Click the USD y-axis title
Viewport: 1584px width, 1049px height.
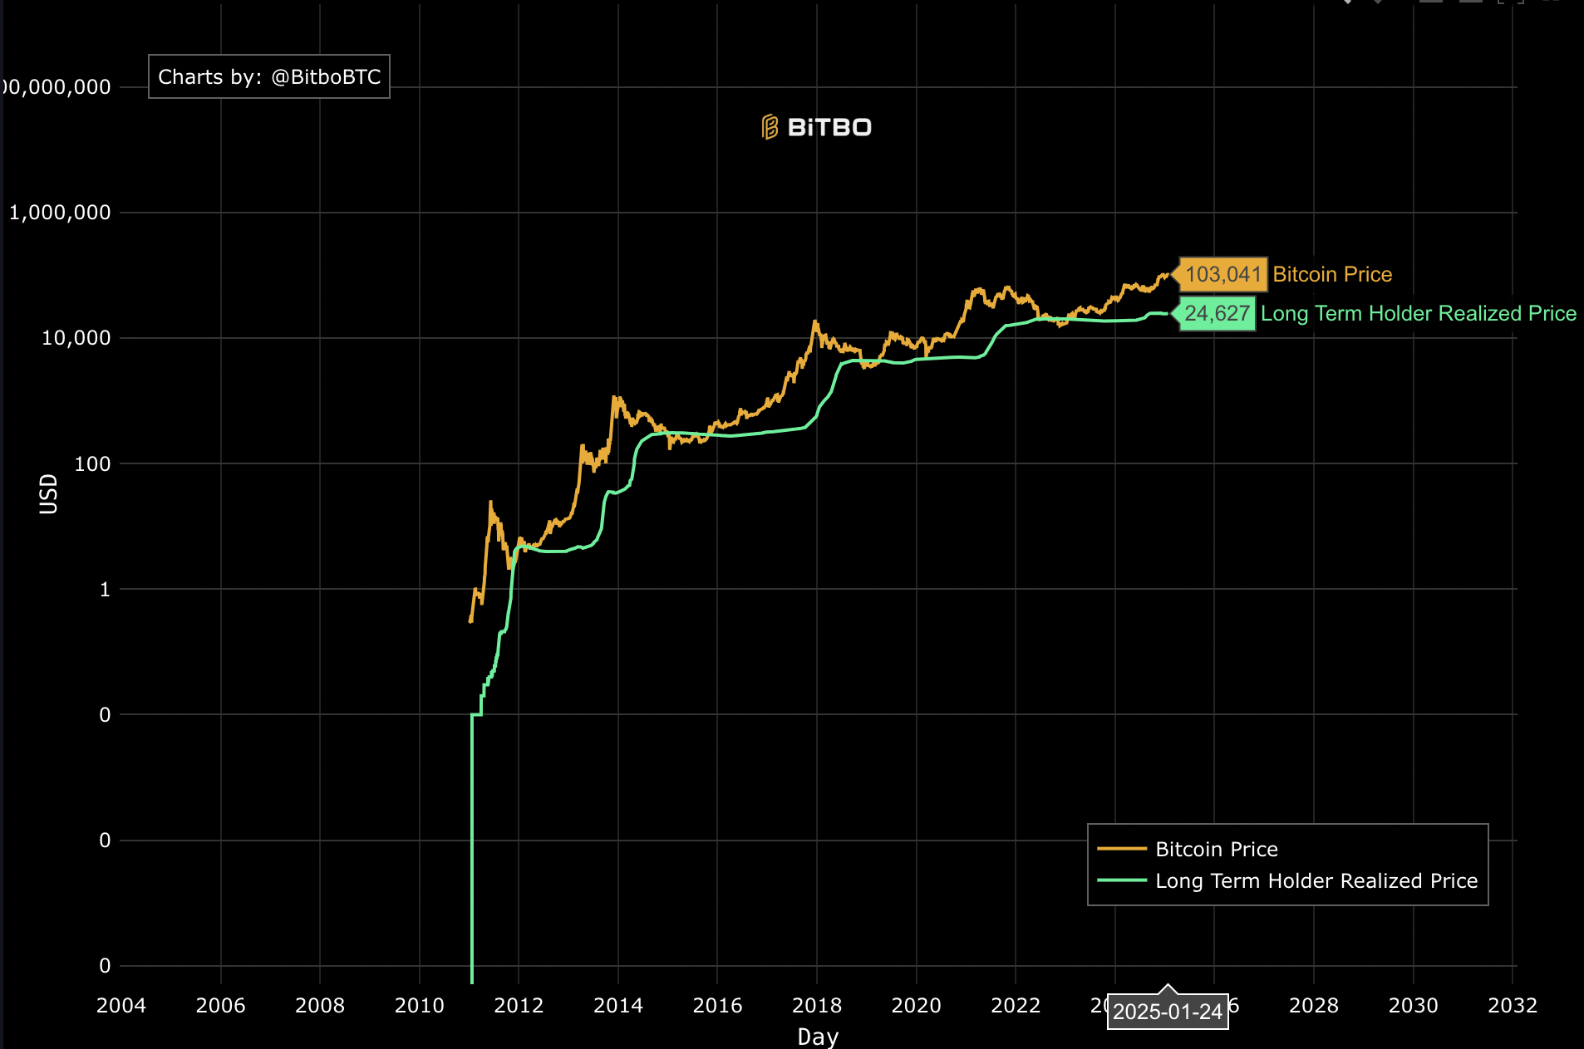coord(49,494)
